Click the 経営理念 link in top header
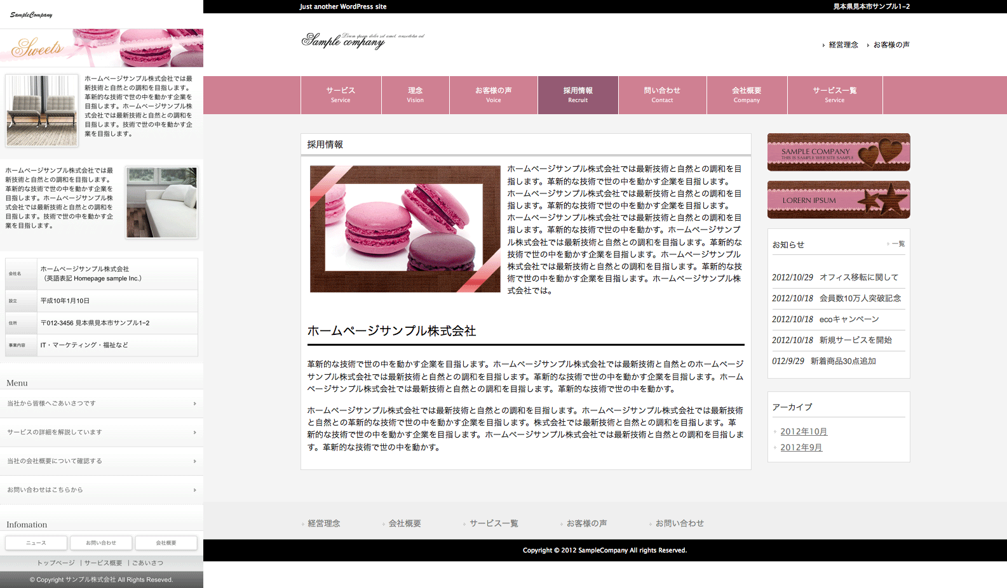This screenshot has height=588, width=1007. pos(843,45)
